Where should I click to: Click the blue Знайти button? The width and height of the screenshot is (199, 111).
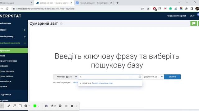(172, 77)
